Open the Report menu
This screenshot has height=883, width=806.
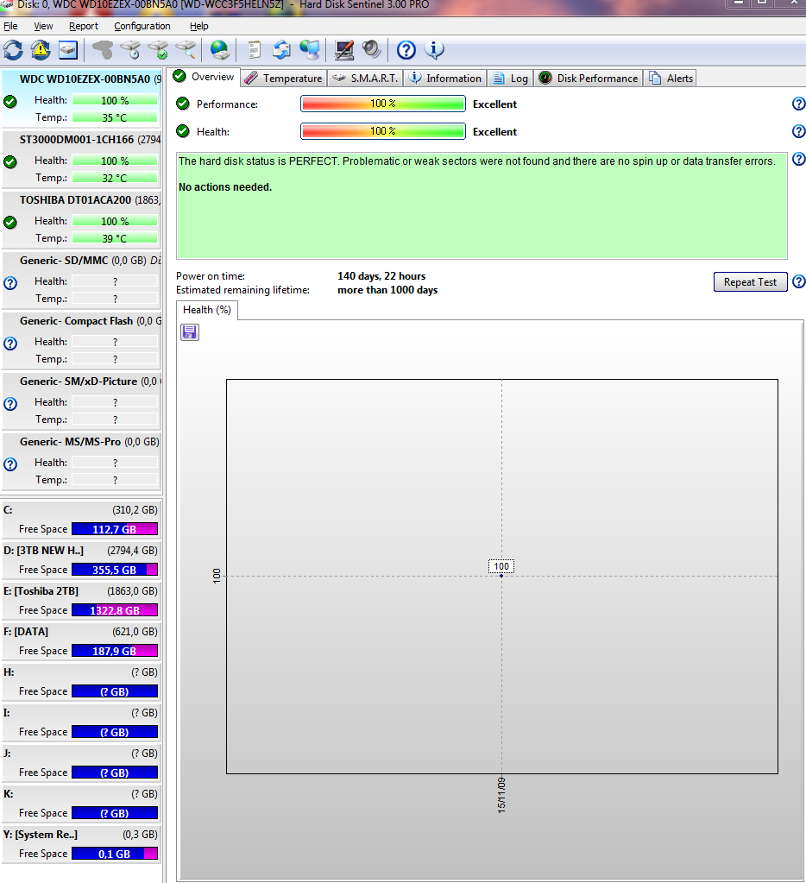point(84,26)
